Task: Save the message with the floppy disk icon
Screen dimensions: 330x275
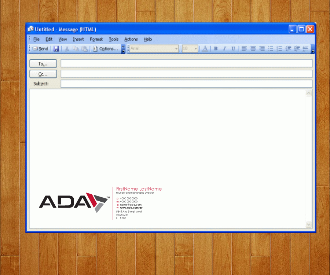Action: tap(56, 49)
